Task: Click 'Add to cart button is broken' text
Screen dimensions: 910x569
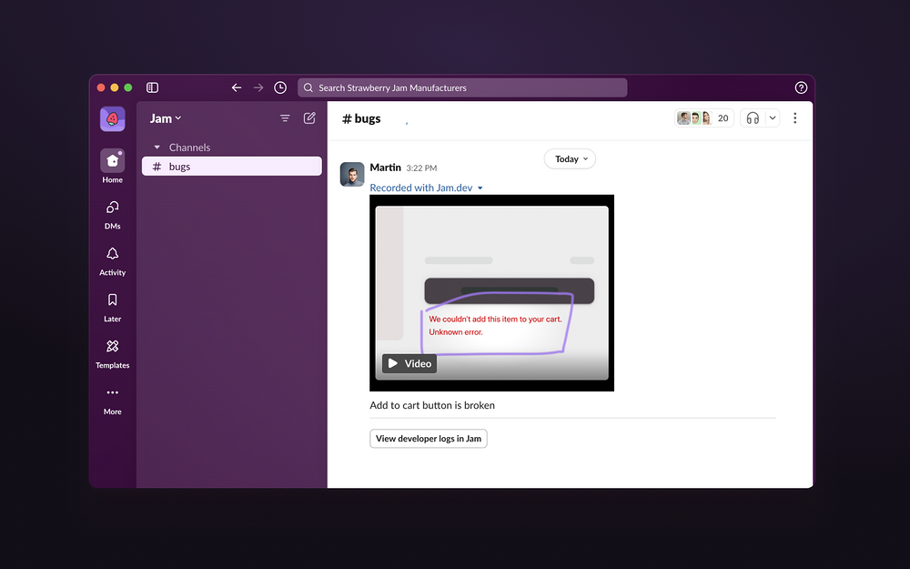Action: pyautogui.click(x=432, y=405)
